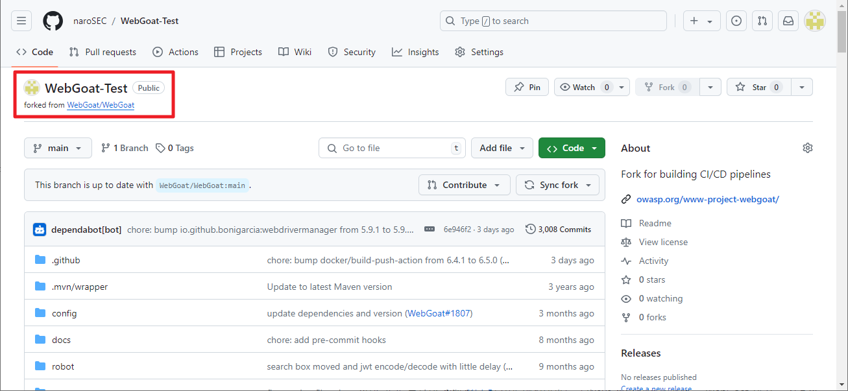The width and height of the screenshot is (848, 391).
Task: Switch to the Projects tab
Action: pos(238,52)
